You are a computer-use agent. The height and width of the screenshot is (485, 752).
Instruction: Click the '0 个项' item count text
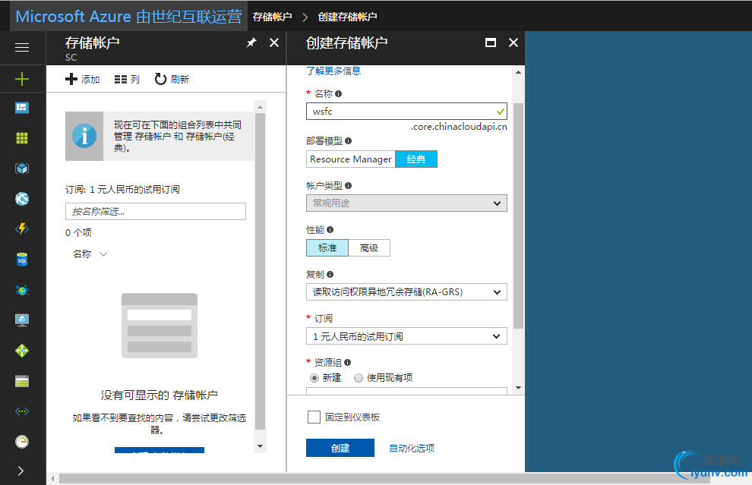[x=79, y=233]
